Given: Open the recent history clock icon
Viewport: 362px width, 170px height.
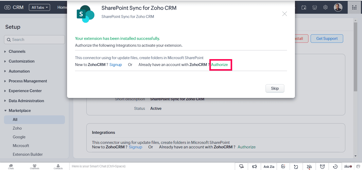Looking at the screenshot, I should pos(335,166).
